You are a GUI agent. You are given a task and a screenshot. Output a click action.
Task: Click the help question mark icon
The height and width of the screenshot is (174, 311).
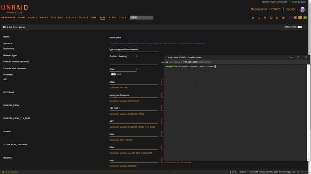(283, 18)
